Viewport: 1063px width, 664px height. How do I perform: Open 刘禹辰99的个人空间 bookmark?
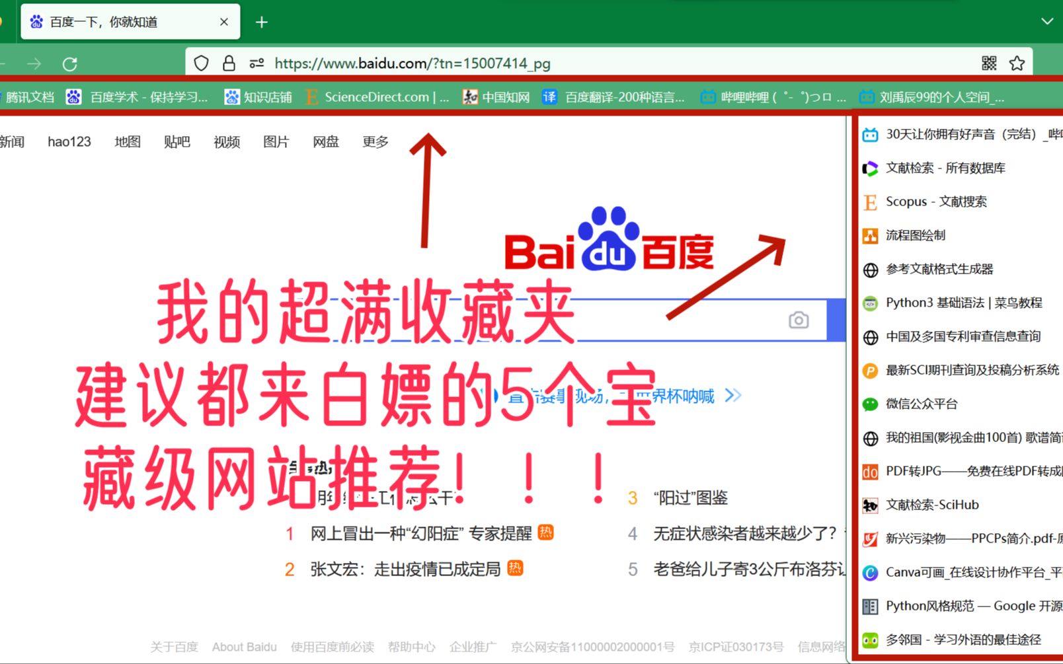[932, 97]
